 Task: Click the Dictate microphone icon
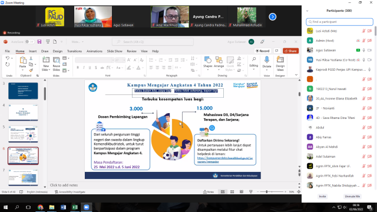(267, 59)
